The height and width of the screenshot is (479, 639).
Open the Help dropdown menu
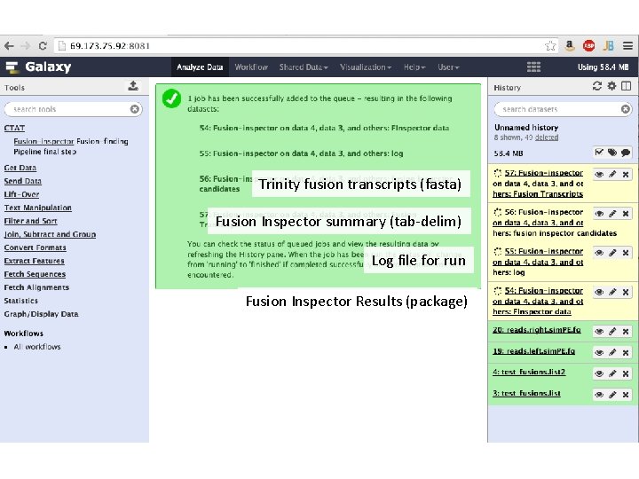click(414, 67)
